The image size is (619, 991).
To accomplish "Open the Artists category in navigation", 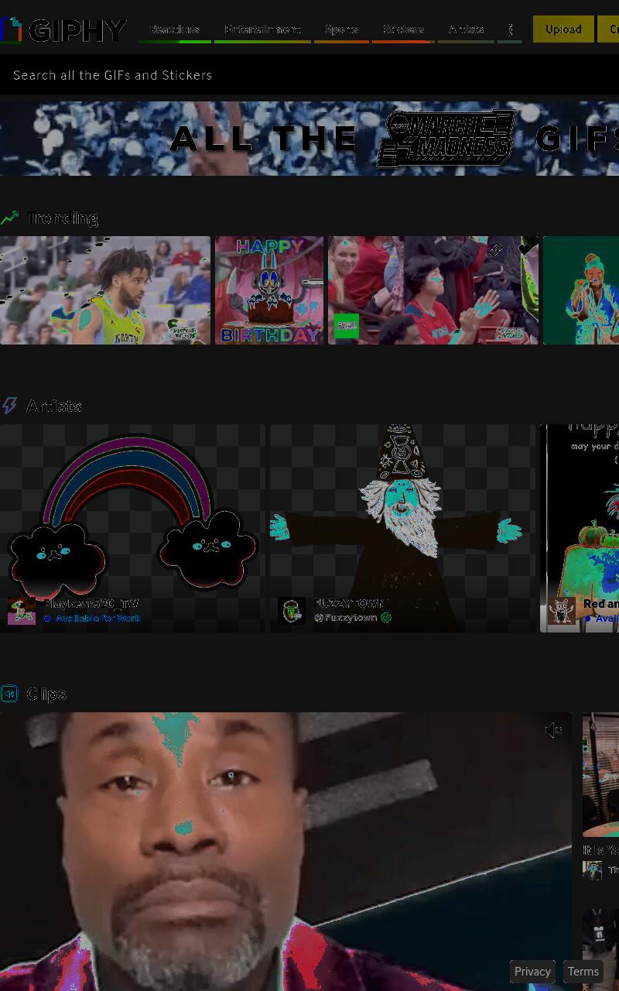I will (466, 29).
